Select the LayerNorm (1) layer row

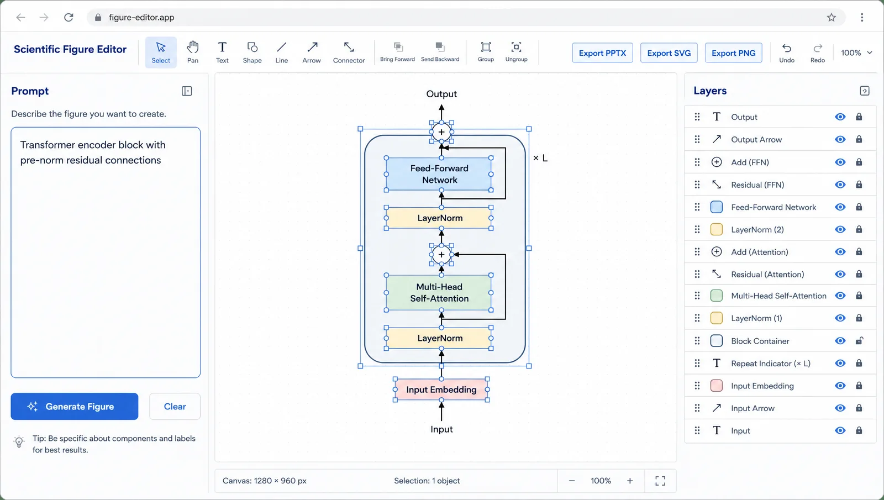(x=780, y=318)
